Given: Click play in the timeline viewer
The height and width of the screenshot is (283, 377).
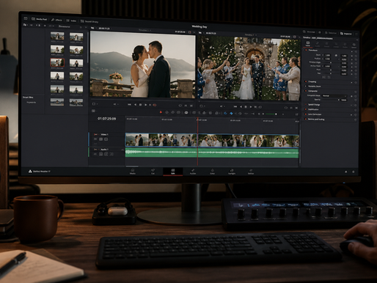Looking at the screenshot, I should pos(251,107).
